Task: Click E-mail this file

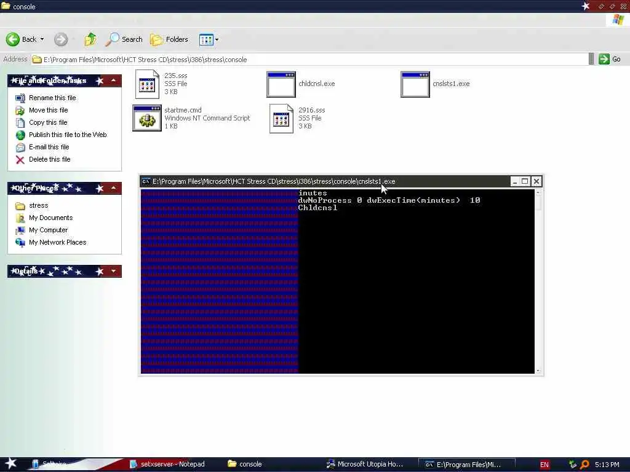Action: 49,147
